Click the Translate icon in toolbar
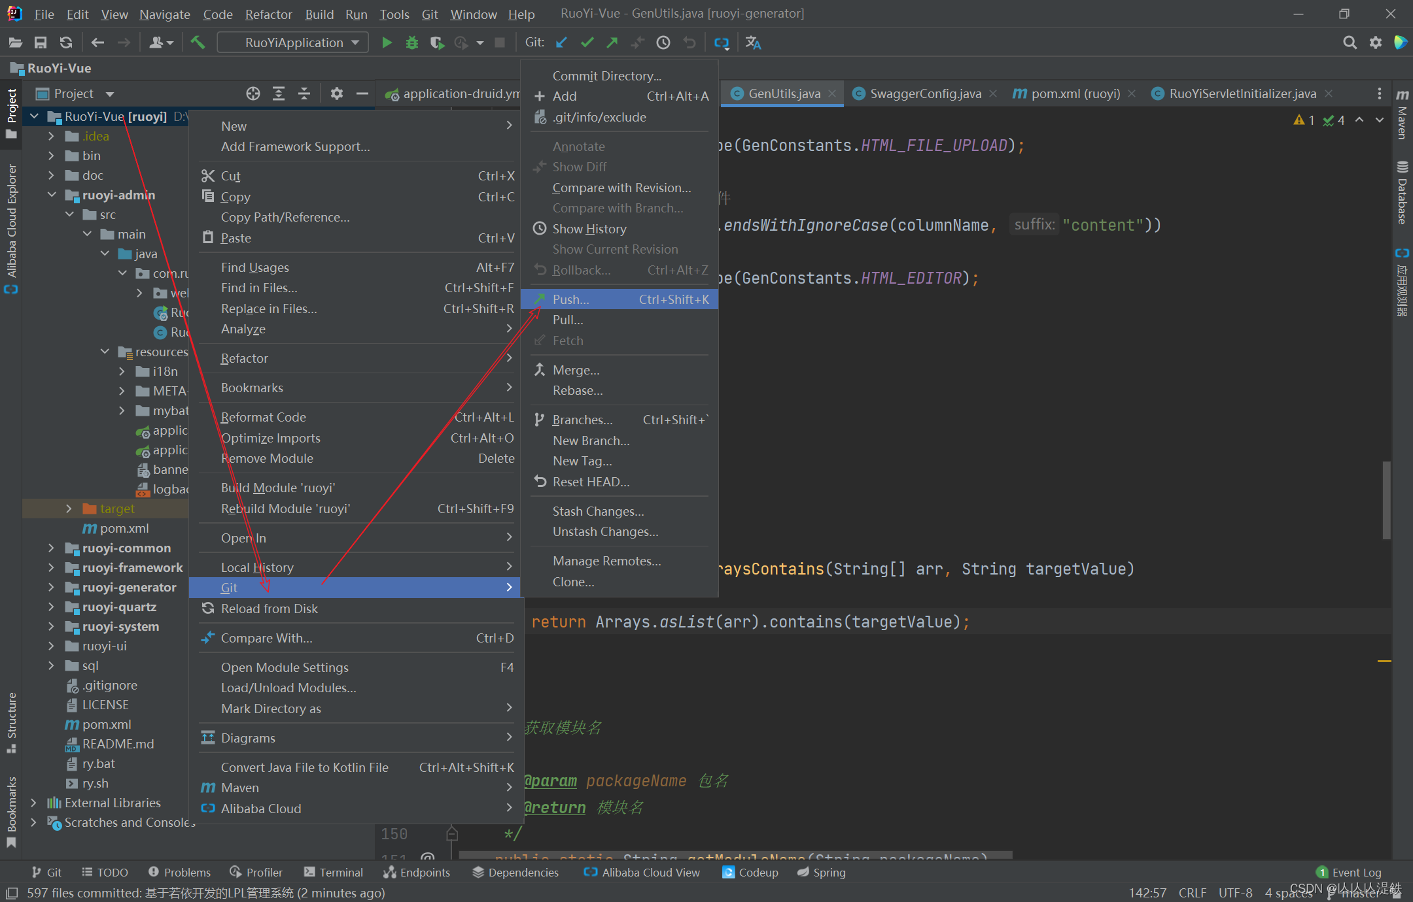This screenshot has height=902, width=1413. (x=753, y=42)
